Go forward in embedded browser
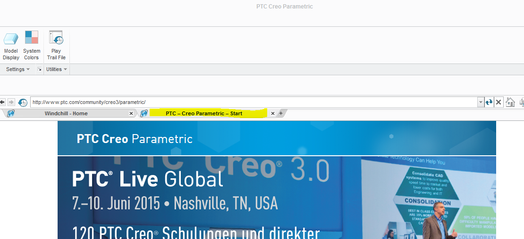Image resolution: width=524 pixels, height=239 pixels. tap(11, 102)
